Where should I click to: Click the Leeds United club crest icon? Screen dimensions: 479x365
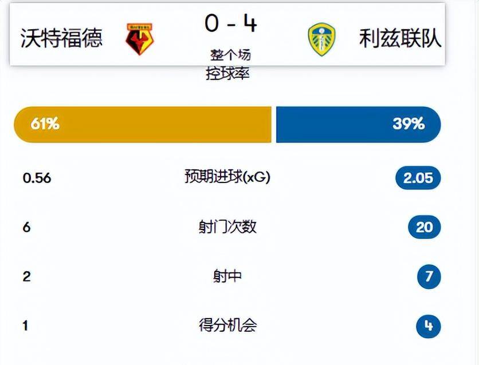point(321,39)
